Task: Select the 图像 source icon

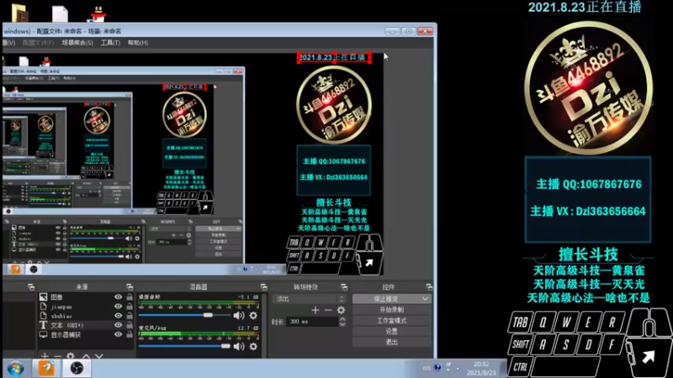Action: coord(44,297)
